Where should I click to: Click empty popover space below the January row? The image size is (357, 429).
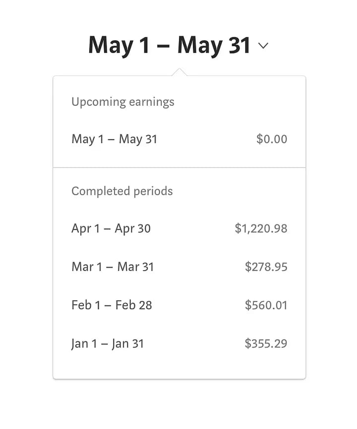[179, 366]
